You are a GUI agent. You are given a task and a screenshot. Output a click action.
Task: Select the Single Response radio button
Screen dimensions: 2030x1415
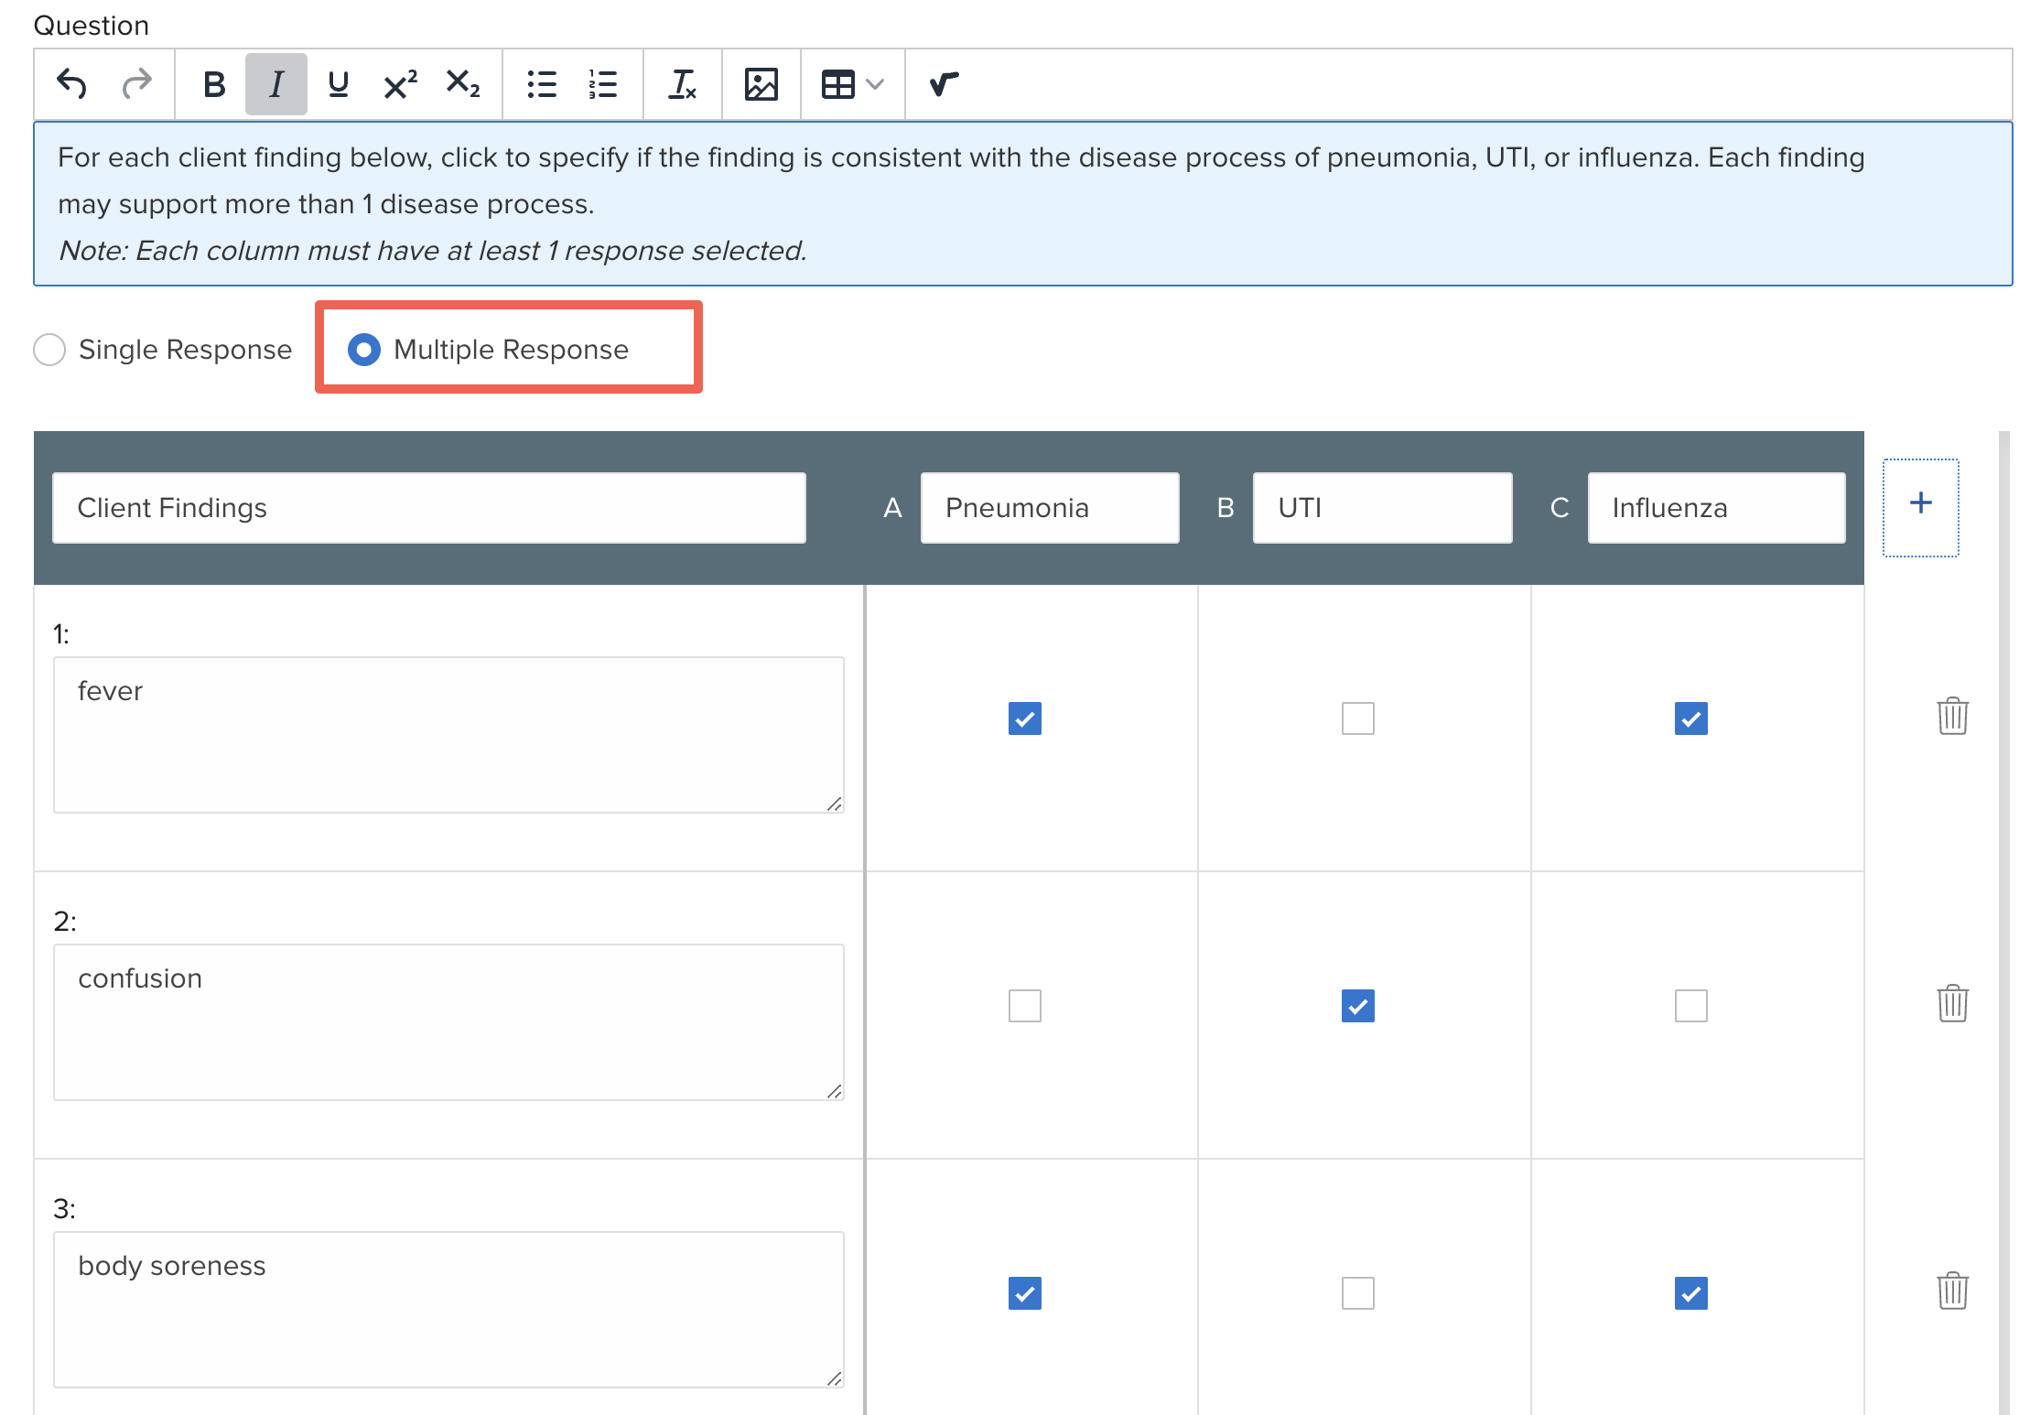49,349
